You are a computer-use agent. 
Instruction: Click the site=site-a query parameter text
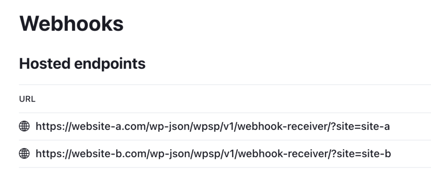pyautogui.click(x=365, y=126)
